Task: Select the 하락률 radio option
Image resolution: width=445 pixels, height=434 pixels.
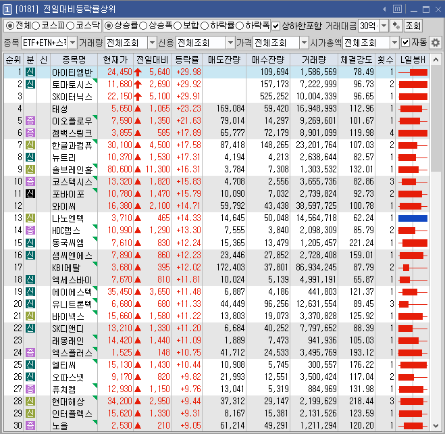Action: 205,26
